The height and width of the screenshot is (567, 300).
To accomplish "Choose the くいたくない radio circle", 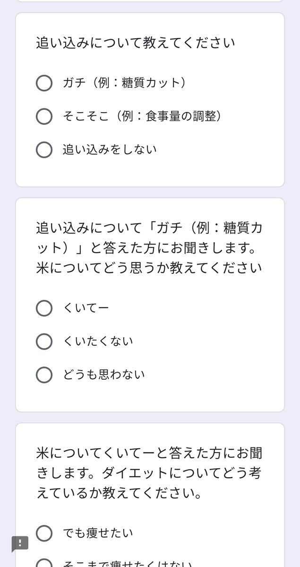I will (44, 341).
